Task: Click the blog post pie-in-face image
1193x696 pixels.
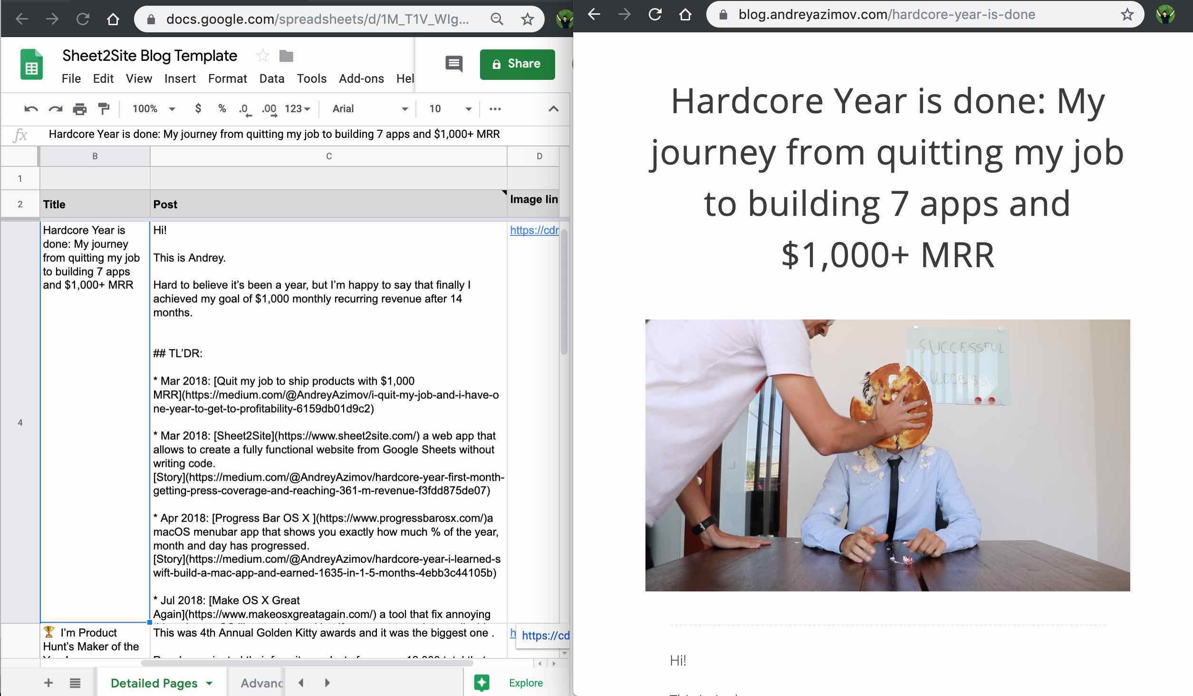Action: pos(887,455)
